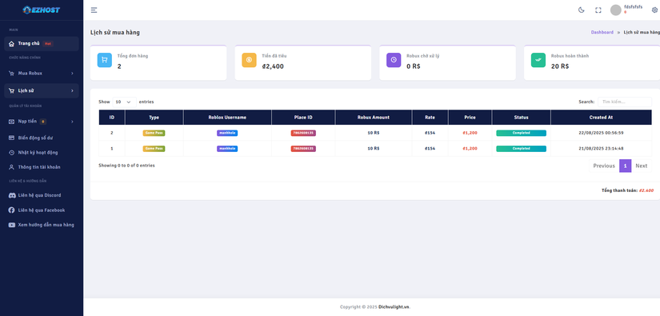Image resolution: width=660 pixels, height=316 pixels.
Task: Expand the Mua Robux submenu chevron
Action: point(72,74)
